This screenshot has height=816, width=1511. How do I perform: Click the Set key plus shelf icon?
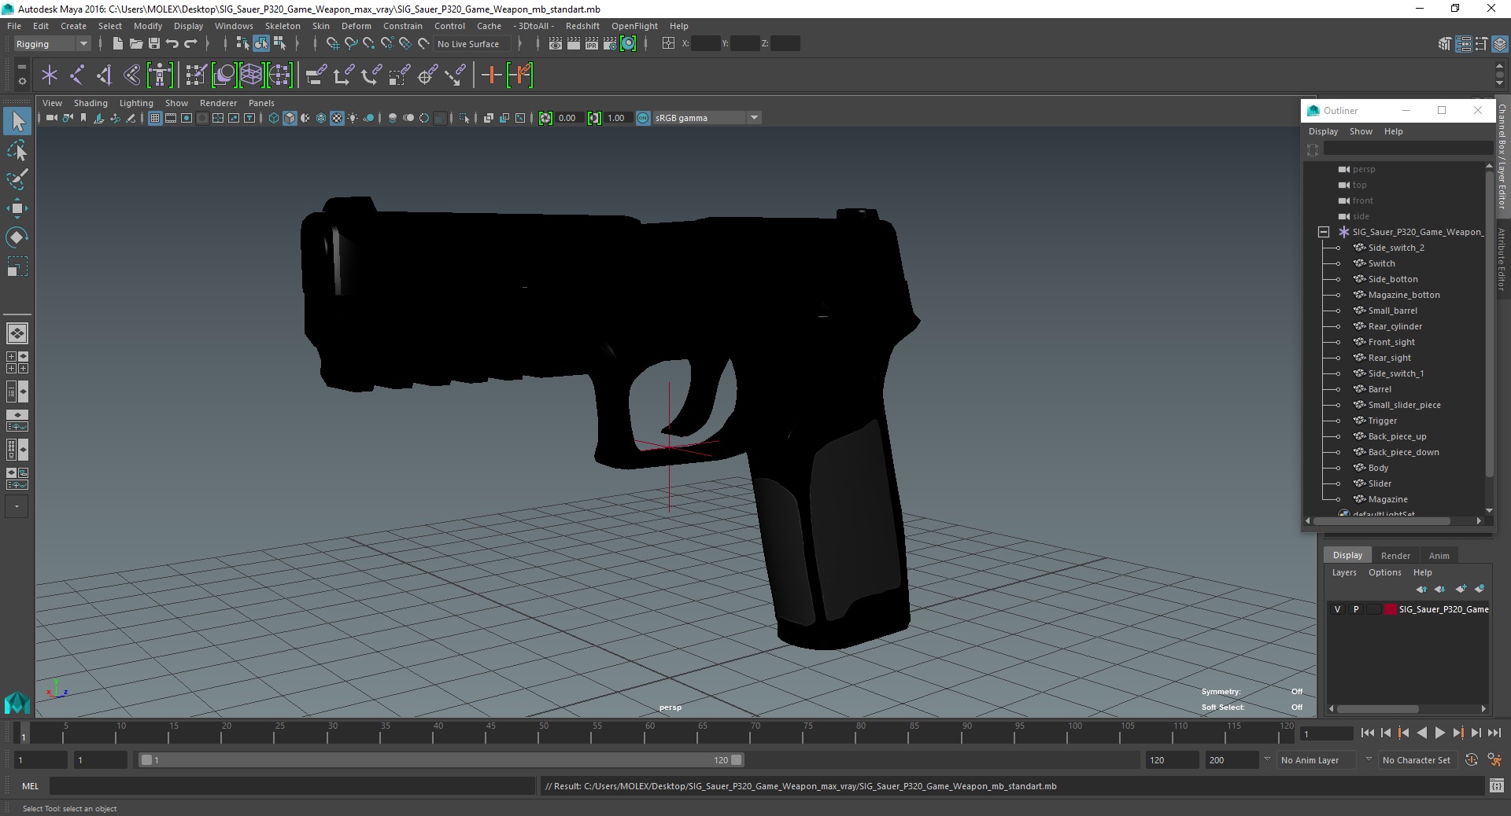click(x=491, y=75)
